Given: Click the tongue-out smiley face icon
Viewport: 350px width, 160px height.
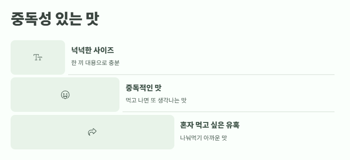Looking at the screenshot, I should pyautogui.click(x=65, y=95).
